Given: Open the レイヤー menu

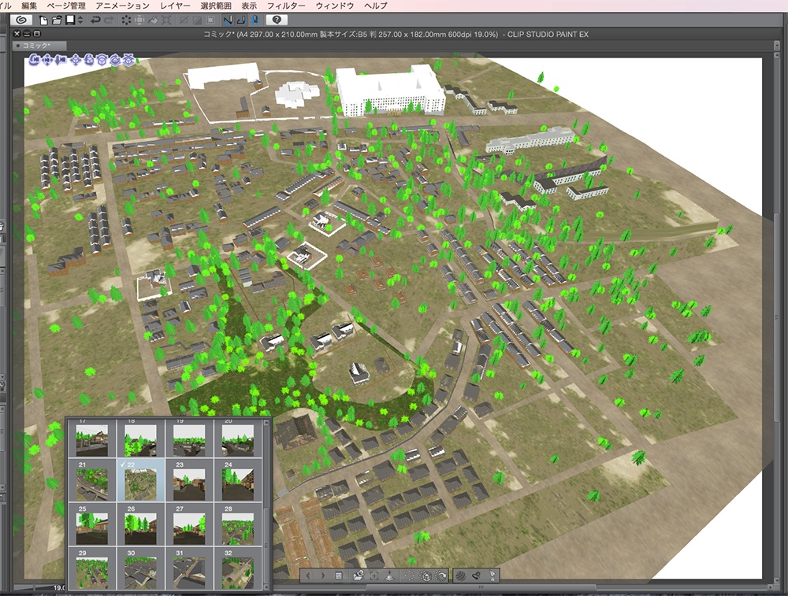Looking at the screenshot, I should [x=176, y=6].
